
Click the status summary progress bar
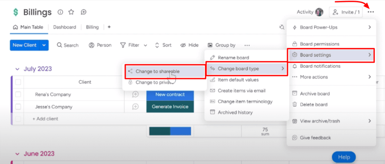170,131
